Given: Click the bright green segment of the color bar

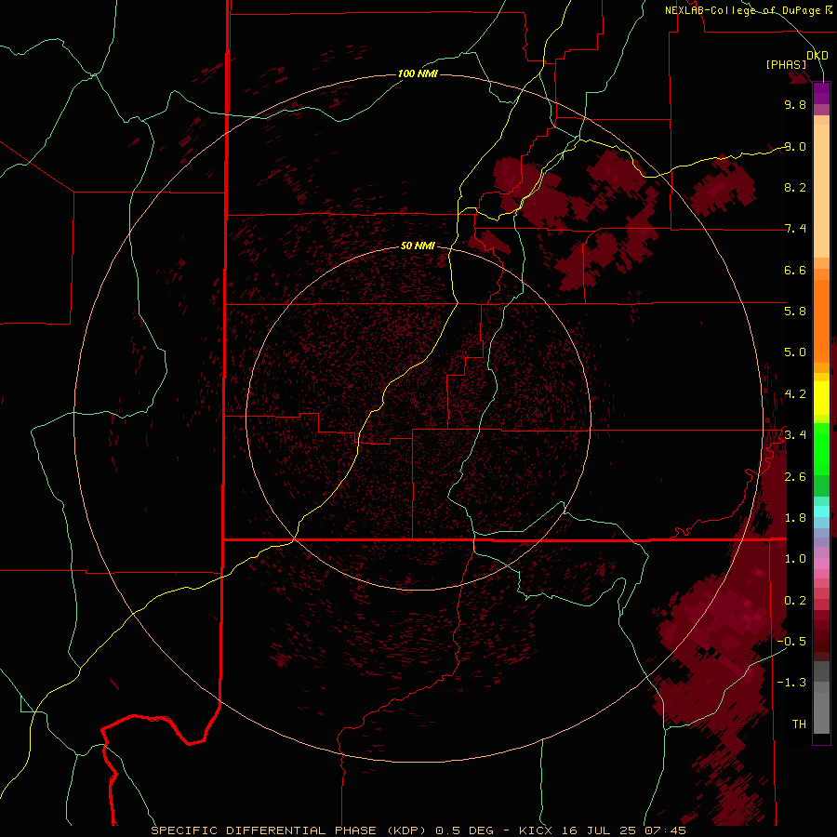Looking at the screenshot, I should coord(821,448).
